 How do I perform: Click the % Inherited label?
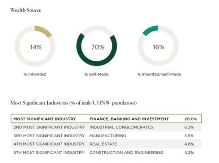(x=35, y=74)
